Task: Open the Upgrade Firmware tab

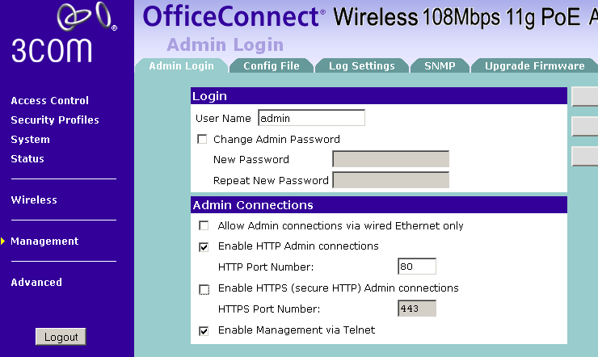Action: (534, 66)
